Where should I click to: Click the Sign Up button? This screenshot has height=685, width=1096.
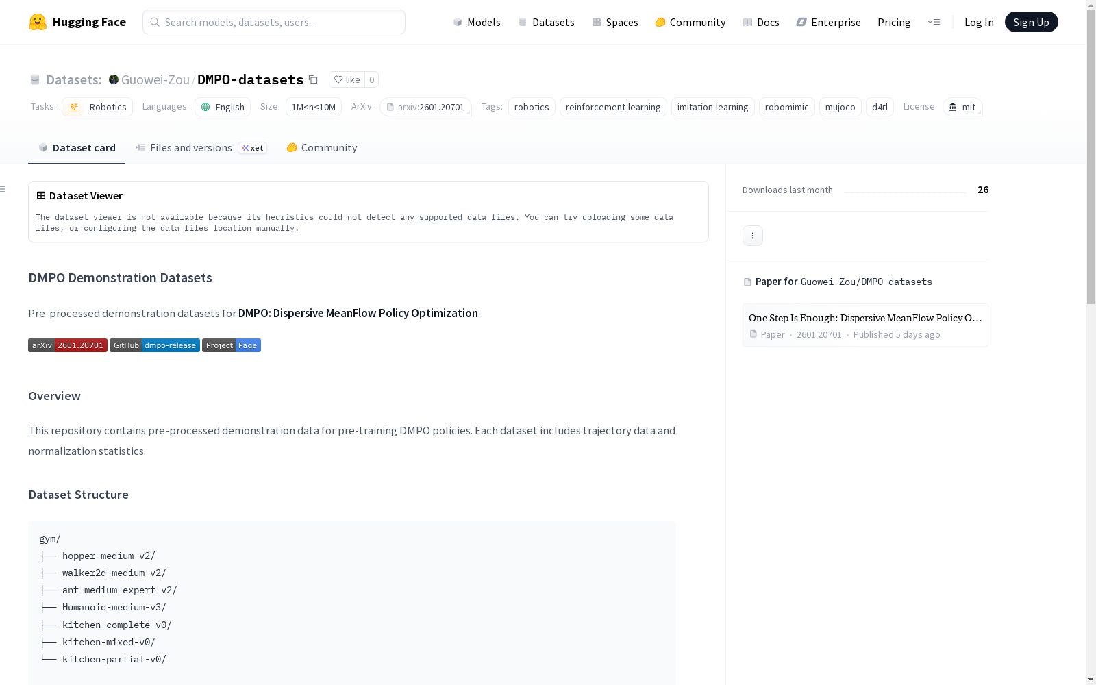[1031, 22]
